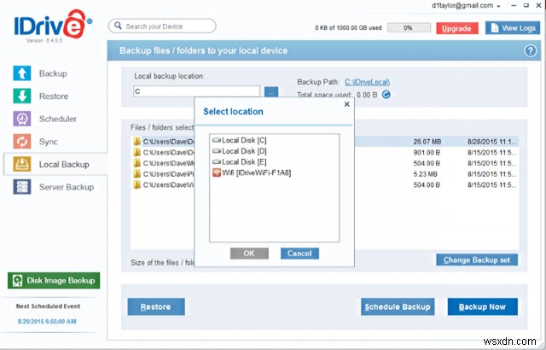Image resolution: width=546 pixels, height=350 pixels.
Task: Click the Local Disk [C] drive icon
Action: pyautogui.click(x=217, y=140)
